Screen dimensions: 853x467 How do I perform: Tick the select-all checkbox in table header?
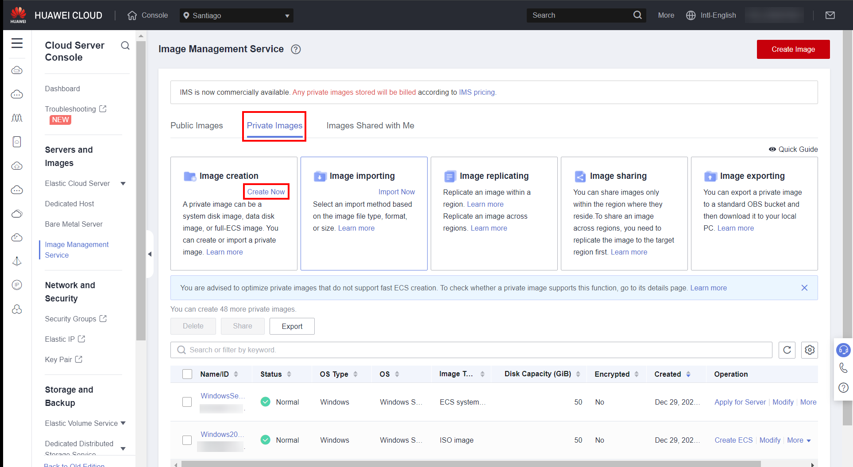pos(187,374)
